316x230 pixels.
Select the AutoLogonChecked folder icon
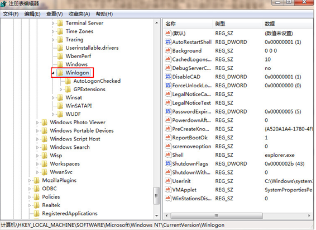(68, 81)
